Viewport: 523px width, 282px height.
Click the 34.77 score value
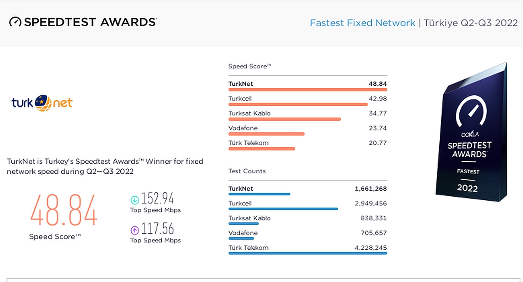tap(378, 113)
